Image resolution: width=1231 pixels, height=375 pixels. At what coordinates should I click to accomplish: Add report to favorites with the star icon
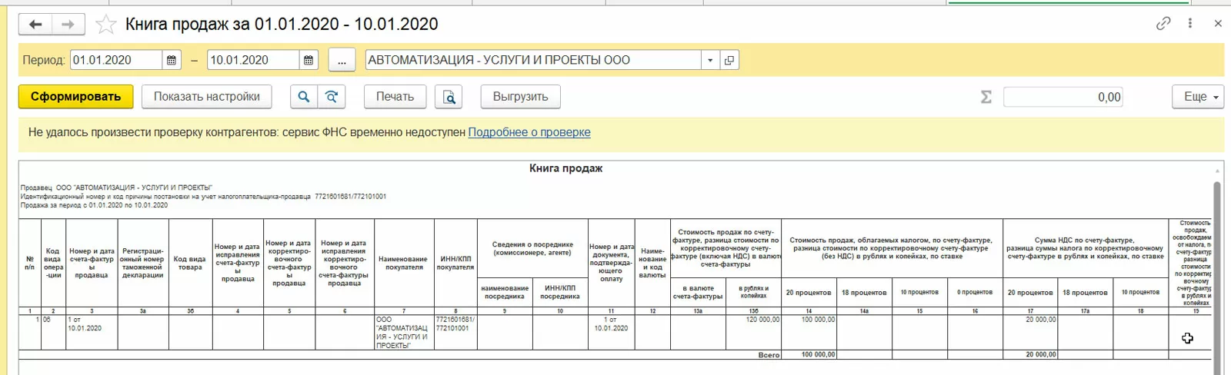click(x=105, y=25)
